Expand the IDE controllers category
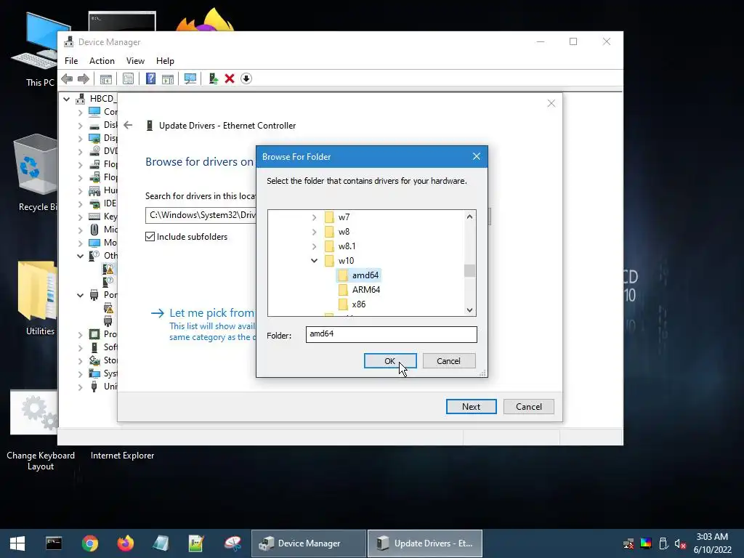Viewport: 744px width, 558px height. (x=80, y=203)
